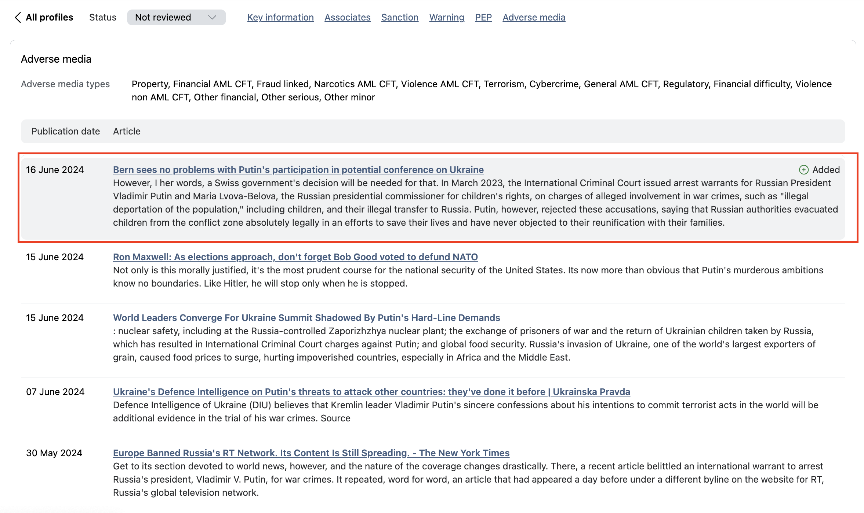Open Ron Maxwell NATO article link

295,257
